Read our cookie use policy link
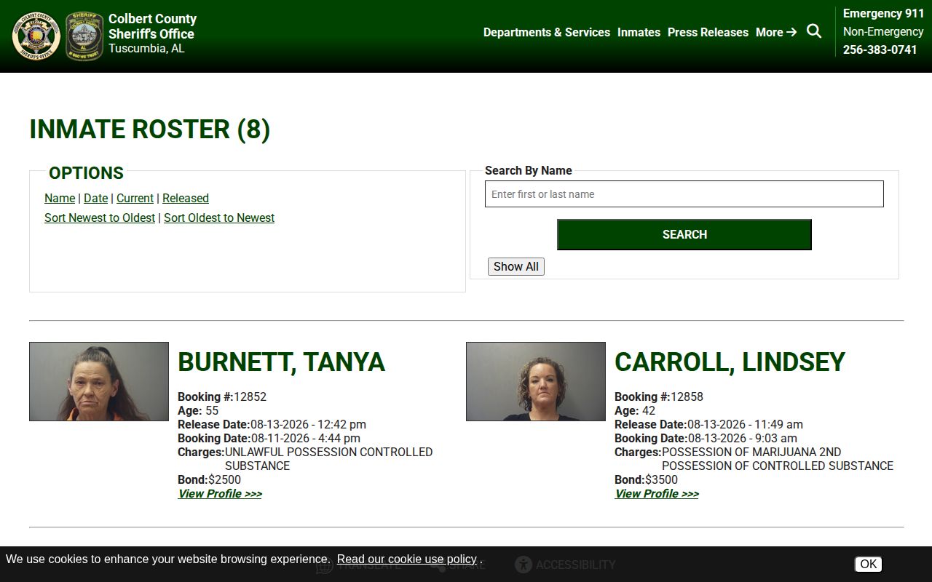Screen dimensions: 932x582 click(x=406, y=559)
